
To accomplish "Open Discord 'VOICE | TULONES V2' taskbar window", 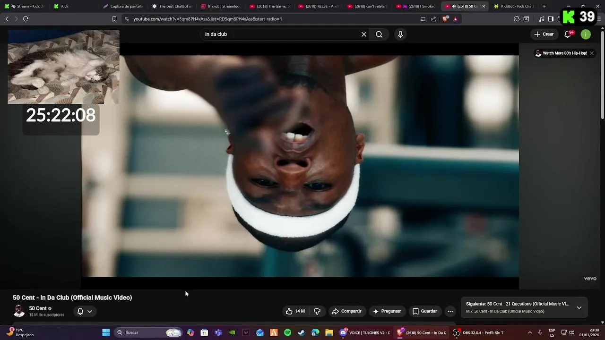I will click(x=365, y=332).
